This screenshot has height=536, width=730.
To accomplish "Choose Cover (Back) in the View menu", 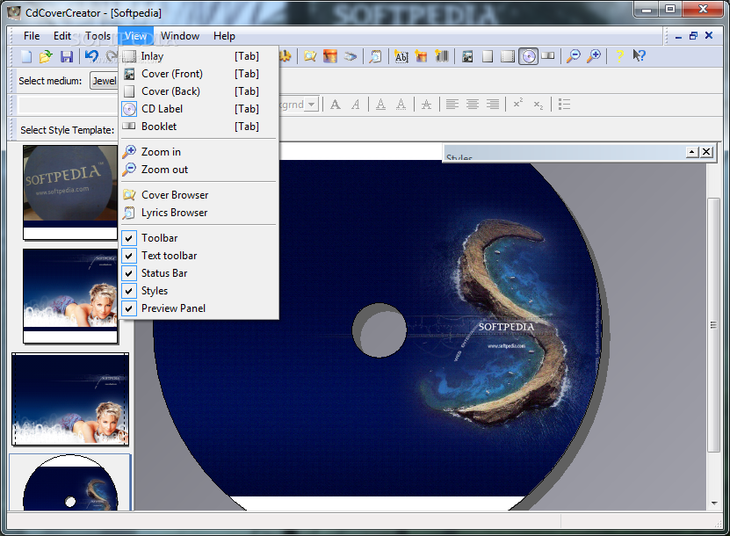I will [199, 91].
